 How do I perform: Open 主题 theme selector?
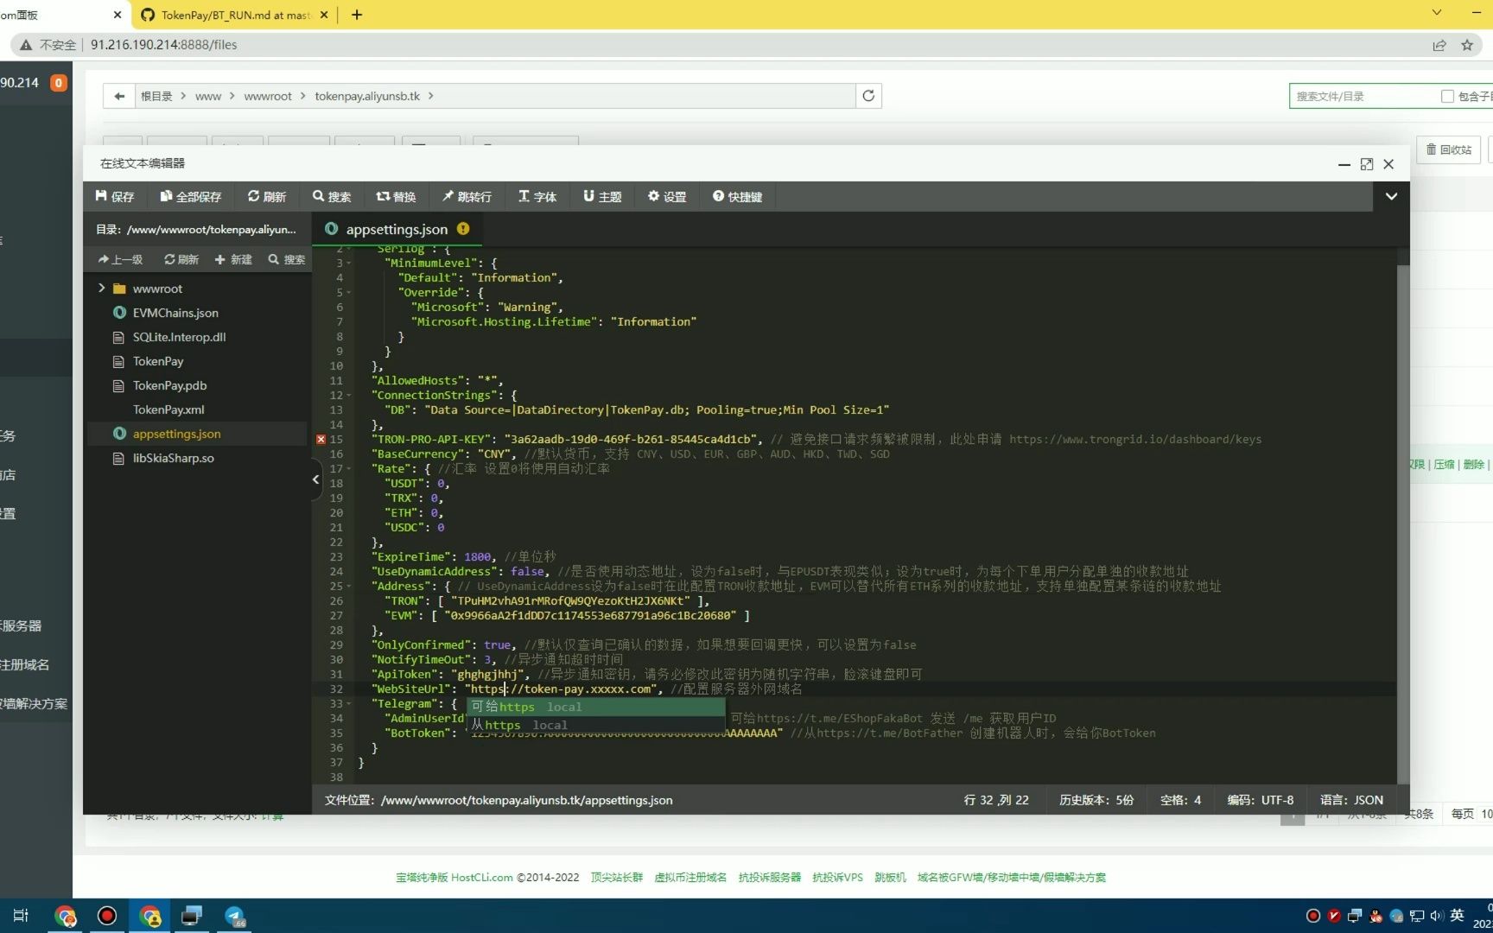point(602,197)
